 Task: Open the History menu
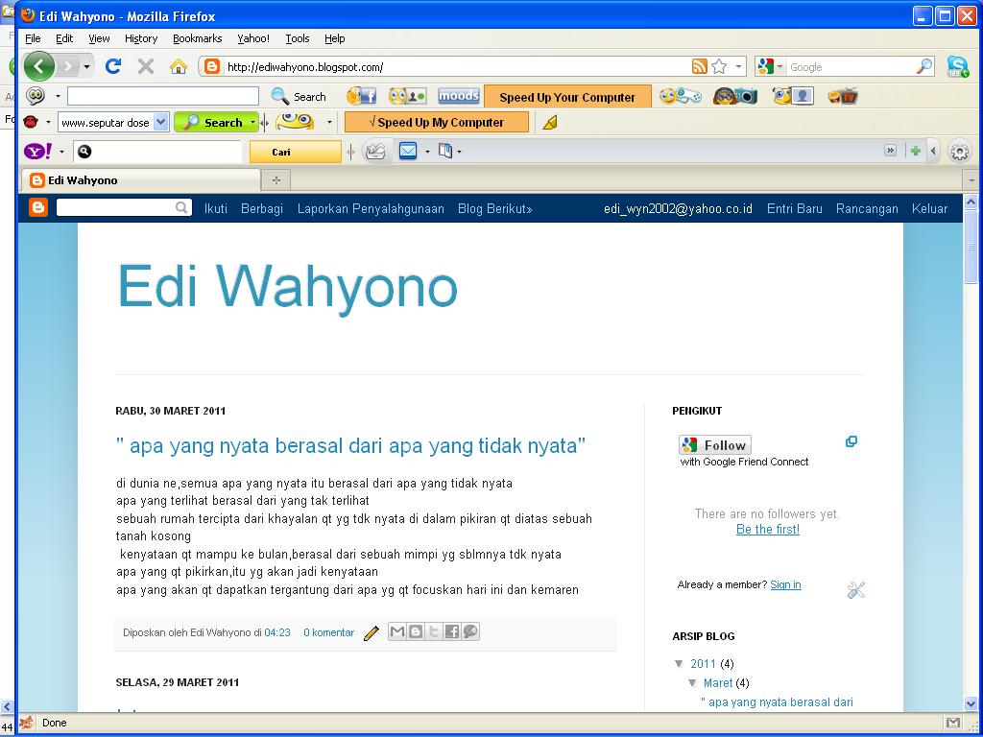(141, 38)
